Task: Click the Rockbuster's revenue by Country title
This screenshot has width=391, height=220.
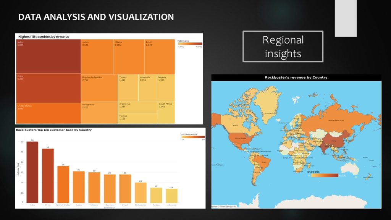Action: pyautogui.click(x=296, y=78)
